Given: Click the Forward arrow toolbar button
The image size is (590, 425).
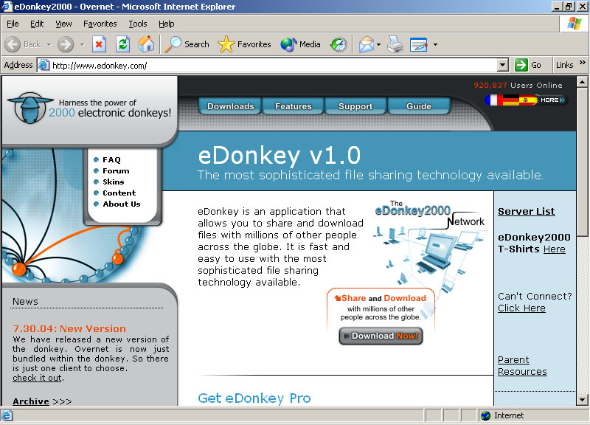Looking at the screenshot, I should (66, 44).
